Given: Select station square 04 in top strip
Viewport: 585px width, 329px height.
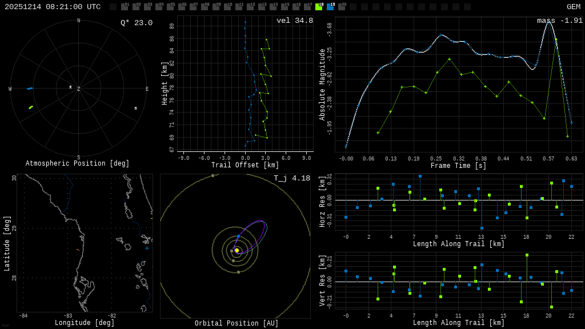Looking at the screenshot, I should point(159,7).
